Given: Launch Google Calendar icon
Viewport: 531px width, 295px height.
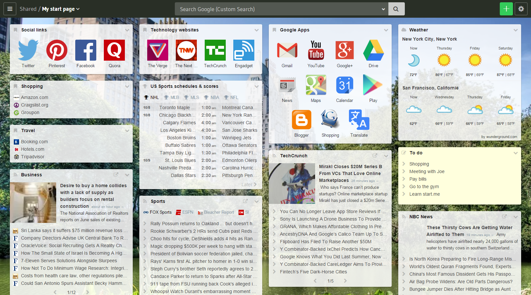Looking at the screenshot, I should tap(345, 85).
